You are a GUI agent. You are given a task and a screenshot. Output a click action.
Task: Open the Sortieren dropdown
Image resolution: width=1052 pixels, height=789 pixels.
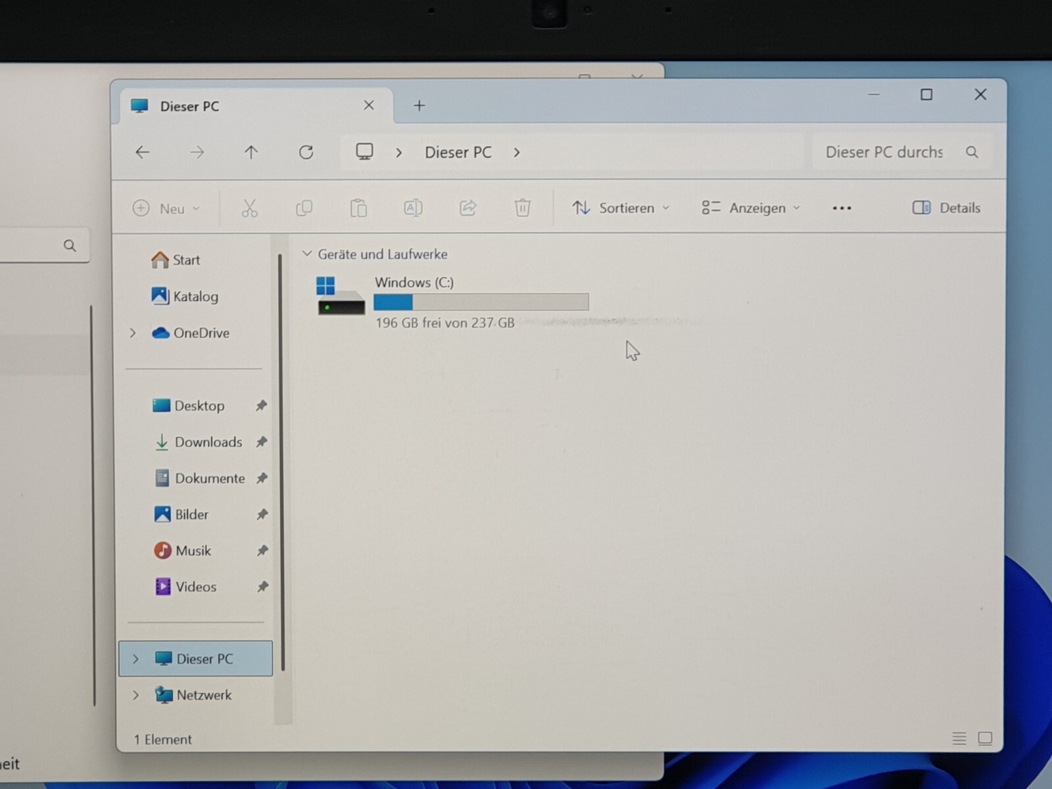[621, 208]
